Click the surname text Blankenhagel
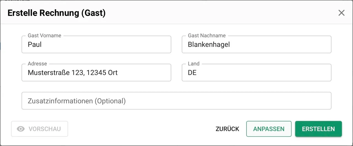The width and height of the screenshot is (353, 146). tap(209, 45)
